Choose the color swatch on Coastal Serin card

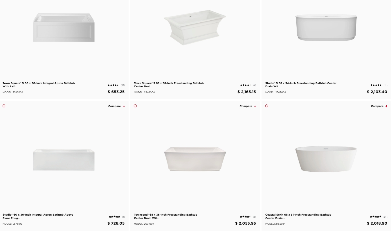tap(266, 106)
